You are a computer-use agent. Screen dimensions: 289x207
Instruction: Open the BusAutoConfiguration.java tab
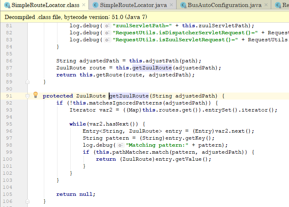[x=225, y=5]
